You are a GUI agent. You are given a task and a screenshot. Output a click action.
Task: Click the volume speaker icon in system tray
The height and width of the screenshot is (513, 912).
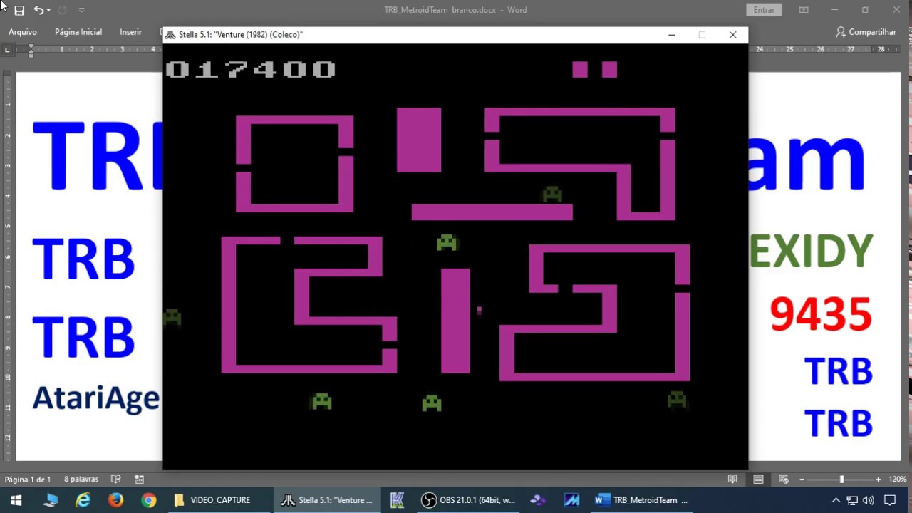pyautogui.click(x=868, y=500)
